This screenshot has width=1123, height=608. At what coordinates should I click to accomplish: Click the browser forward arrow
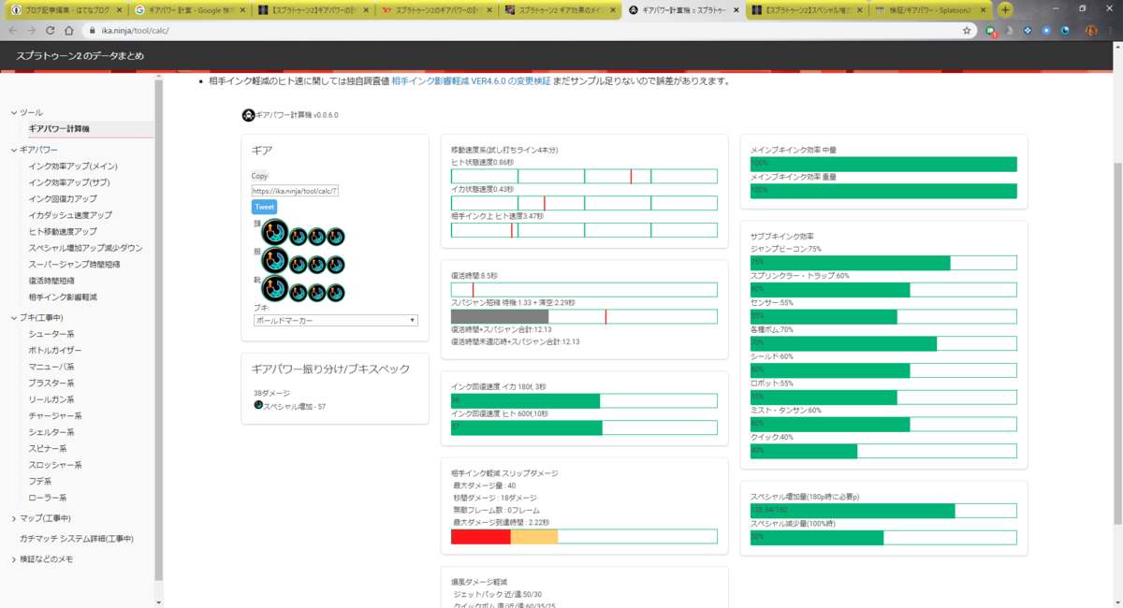pos(30,30)
